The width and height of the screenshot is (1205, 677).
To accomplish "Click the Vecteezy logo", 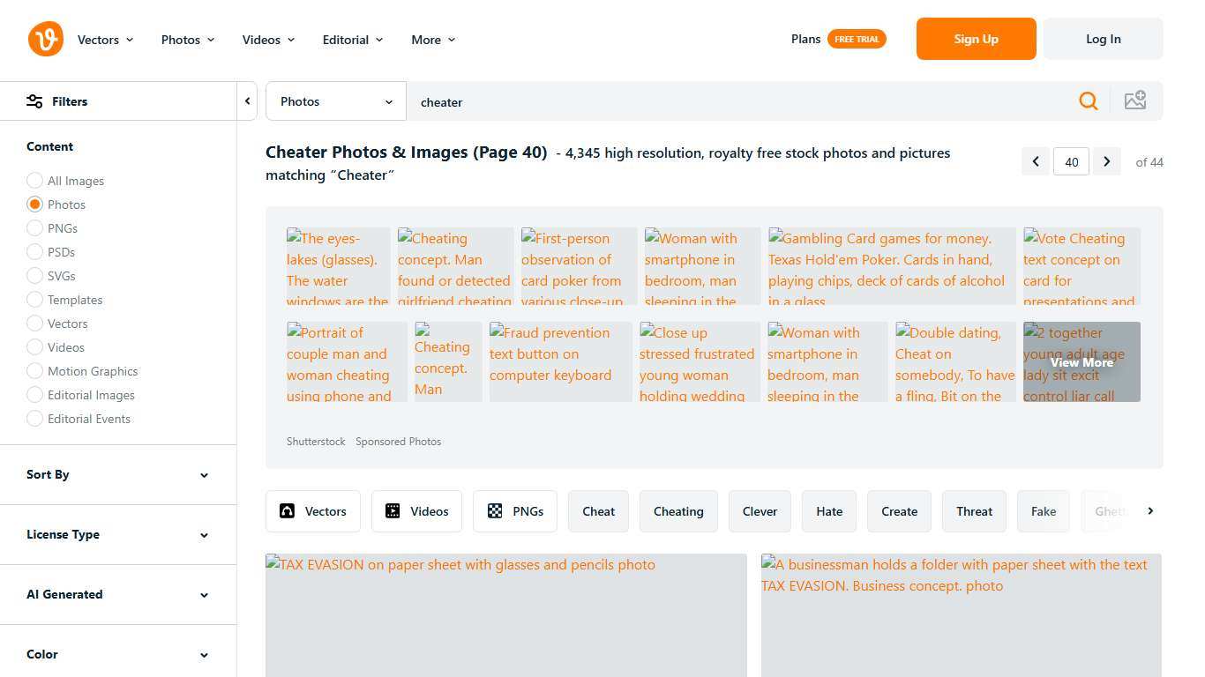I will (45, 39).
